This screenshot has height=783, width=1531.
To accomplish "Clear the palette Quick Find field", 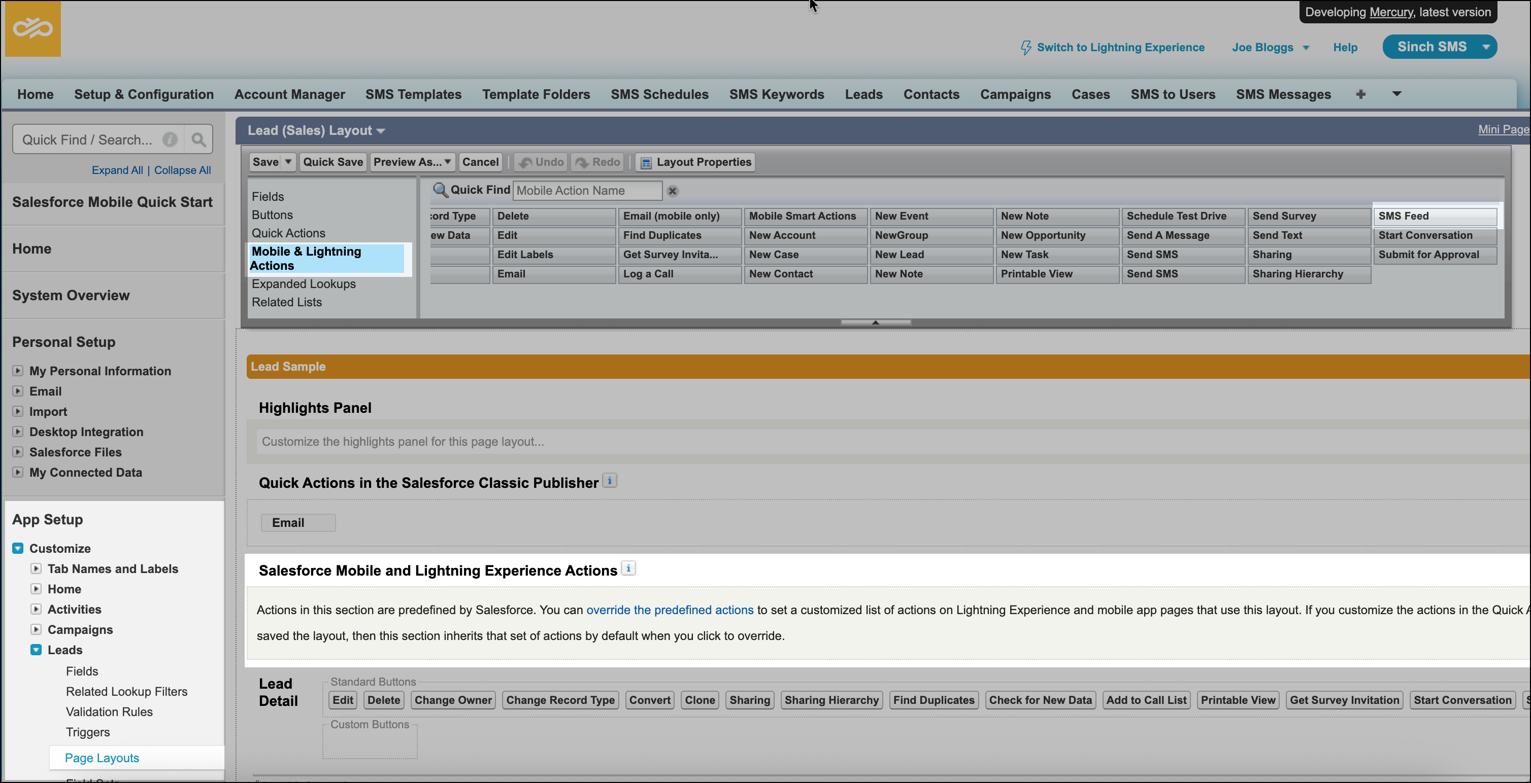I will point(672,191).
